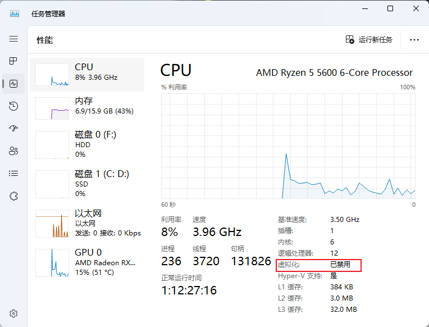Click the CPU utilization graph
429x327 pixels.
289,146
